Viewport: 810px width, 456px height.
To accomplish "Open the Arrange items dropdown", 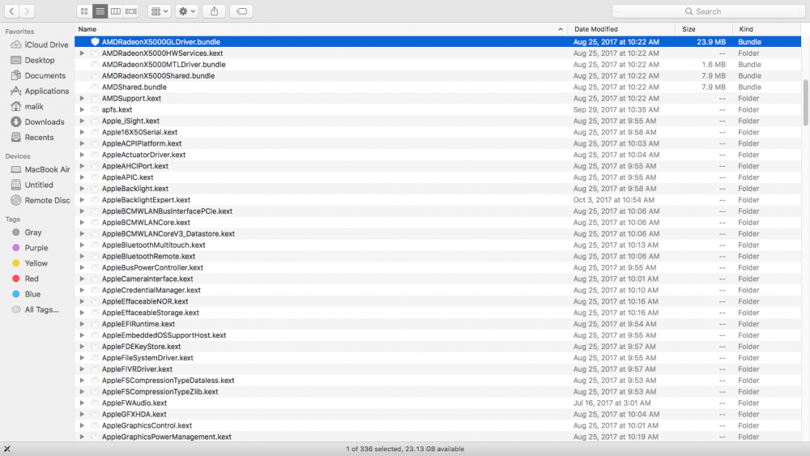I will pos(160,11).
